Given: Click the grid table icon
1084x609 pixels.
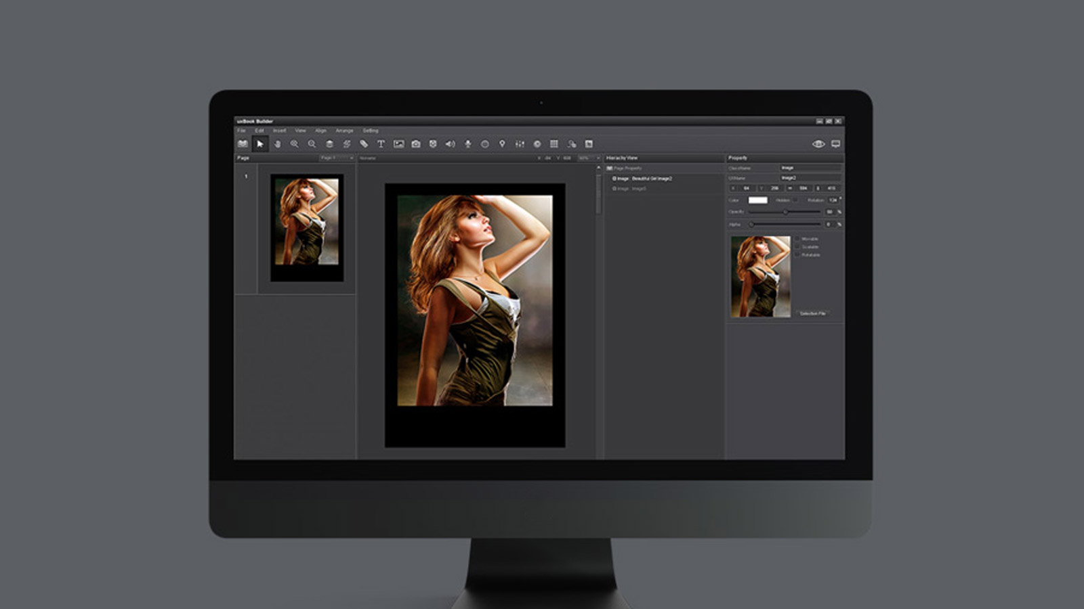Looking at the screenshot, I should click(x=554, y=143).
